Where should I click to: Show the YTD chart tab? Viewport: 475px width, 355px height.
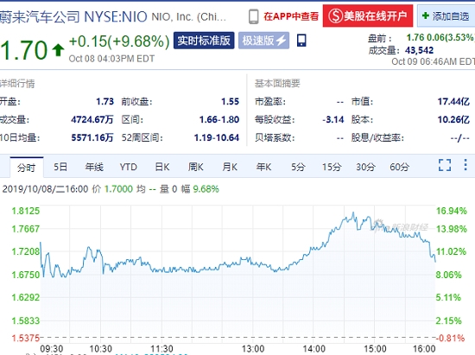click(x=128, y=167)
